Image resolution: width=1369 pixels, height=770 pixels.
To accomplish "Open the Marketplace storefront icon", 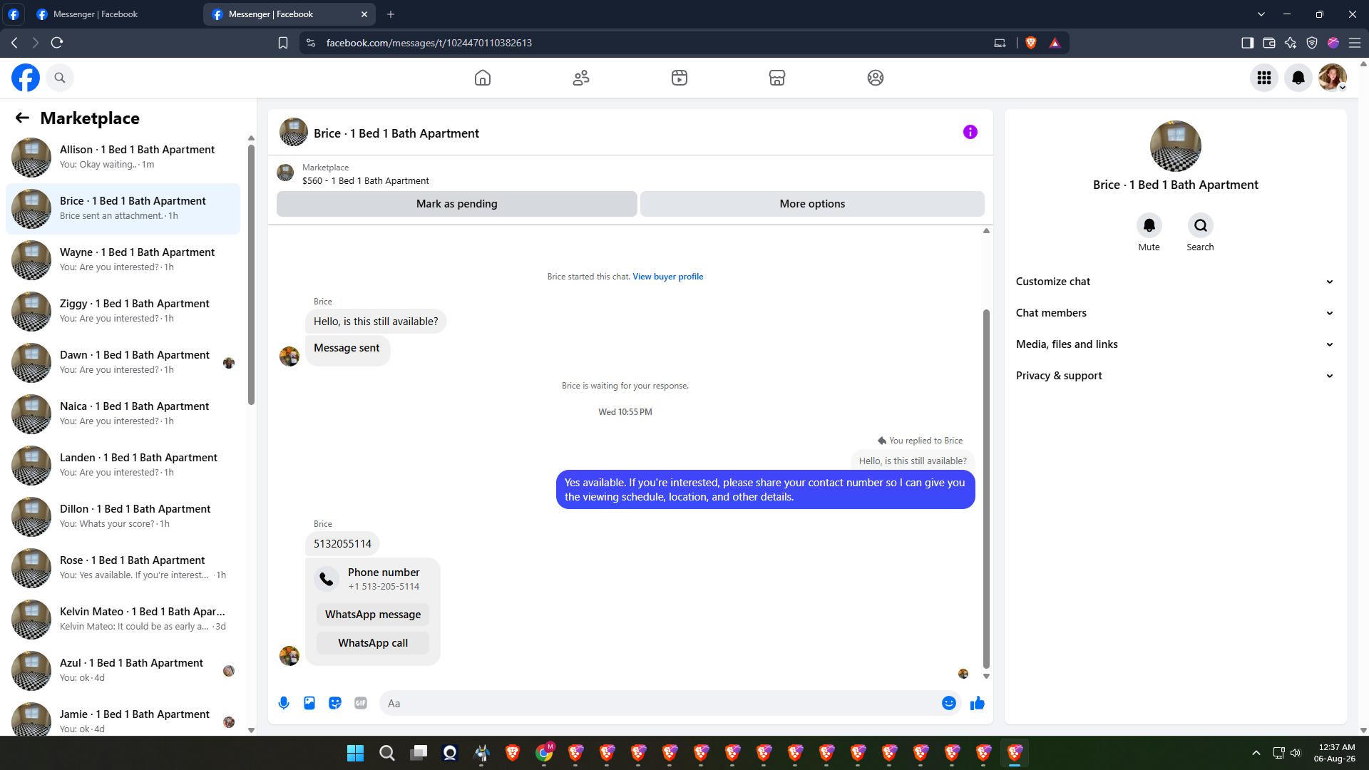I will click(x=777, y=78).
